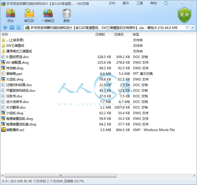The height and width of the screenshot is (185, 197).
Task: Click the 添加 (Add) toolbar icon
Action: (10, 13)
